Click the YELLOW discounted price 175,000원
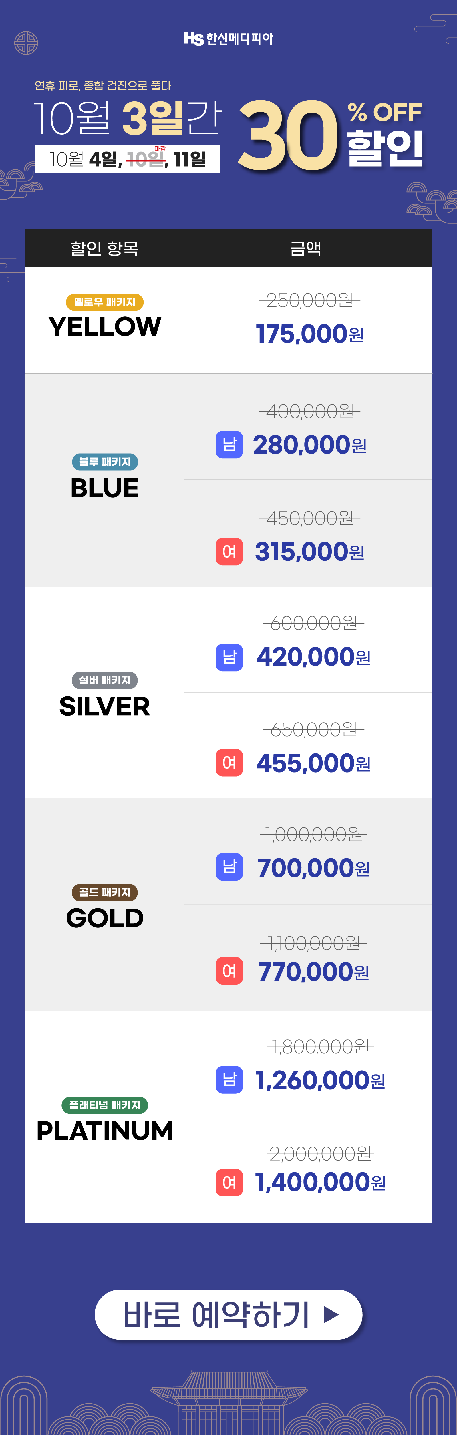 click(x=309, y=334)
